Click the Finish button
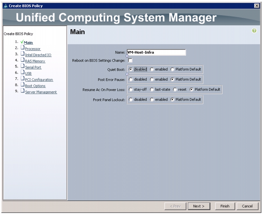264x222 pixels. 225,206
